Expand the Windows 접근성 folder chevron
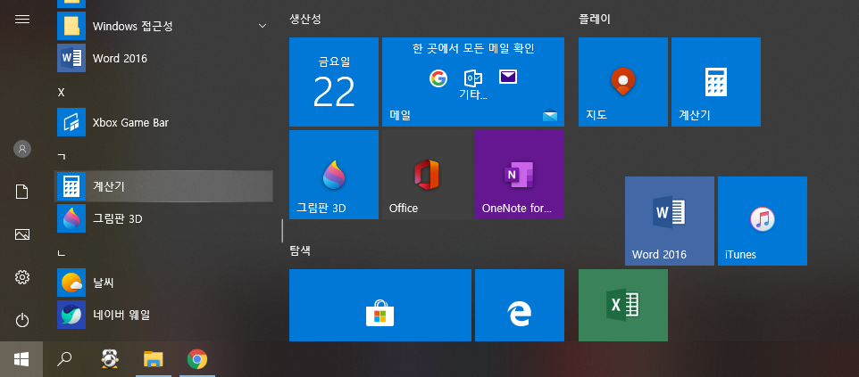Screen dimensions: 859x377 (x=263, y=26)
